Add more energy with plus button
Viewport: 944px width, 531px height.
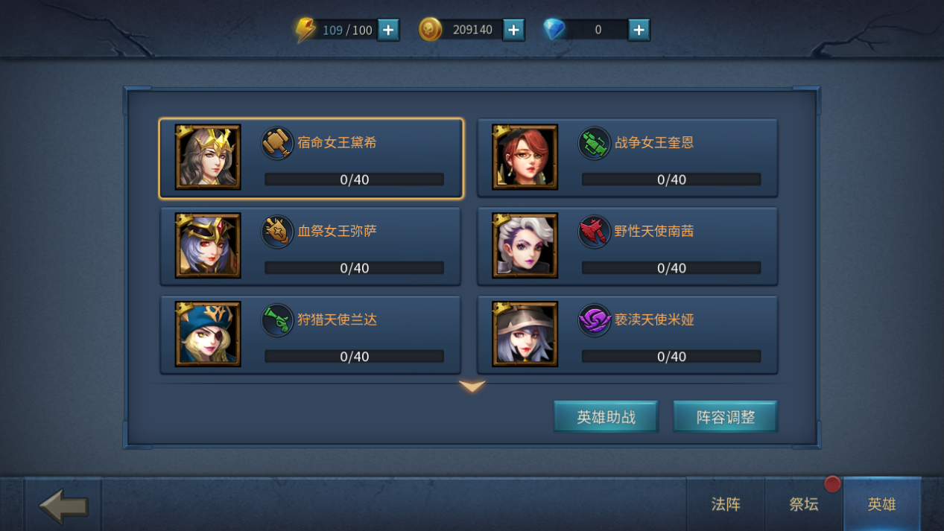(388, 30)
